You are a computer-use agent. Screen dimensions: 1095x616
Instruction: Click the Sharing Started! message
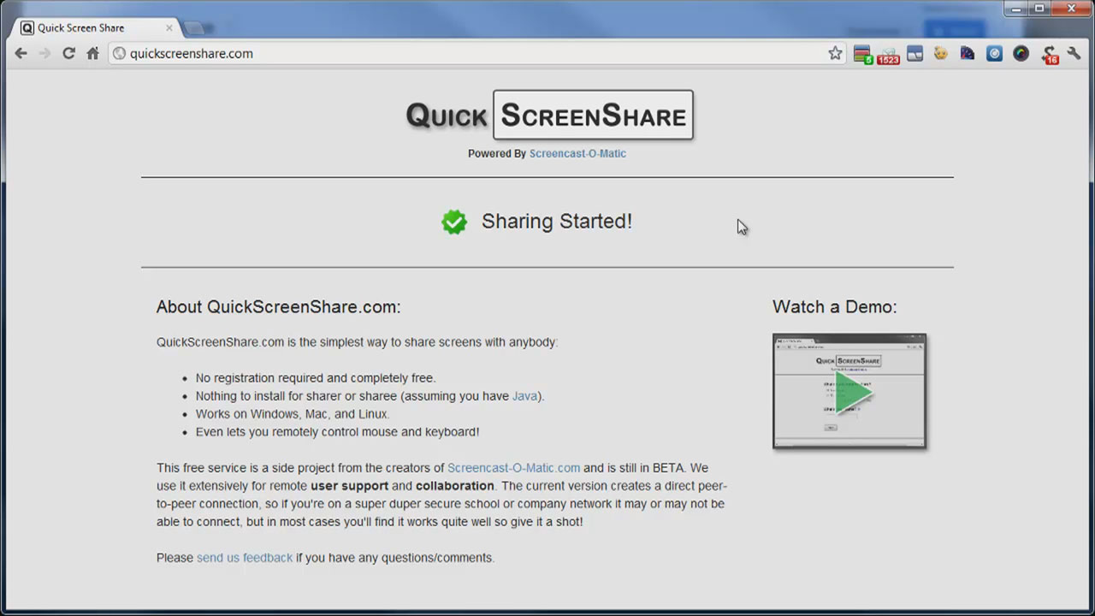[x=557, y=221]
